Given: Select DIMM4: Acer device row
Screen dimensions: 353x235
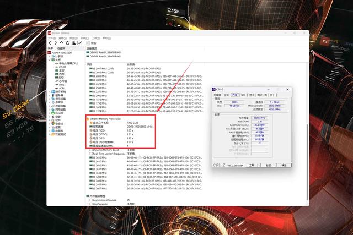Looking at the screenshot, I should coord(104,56).
